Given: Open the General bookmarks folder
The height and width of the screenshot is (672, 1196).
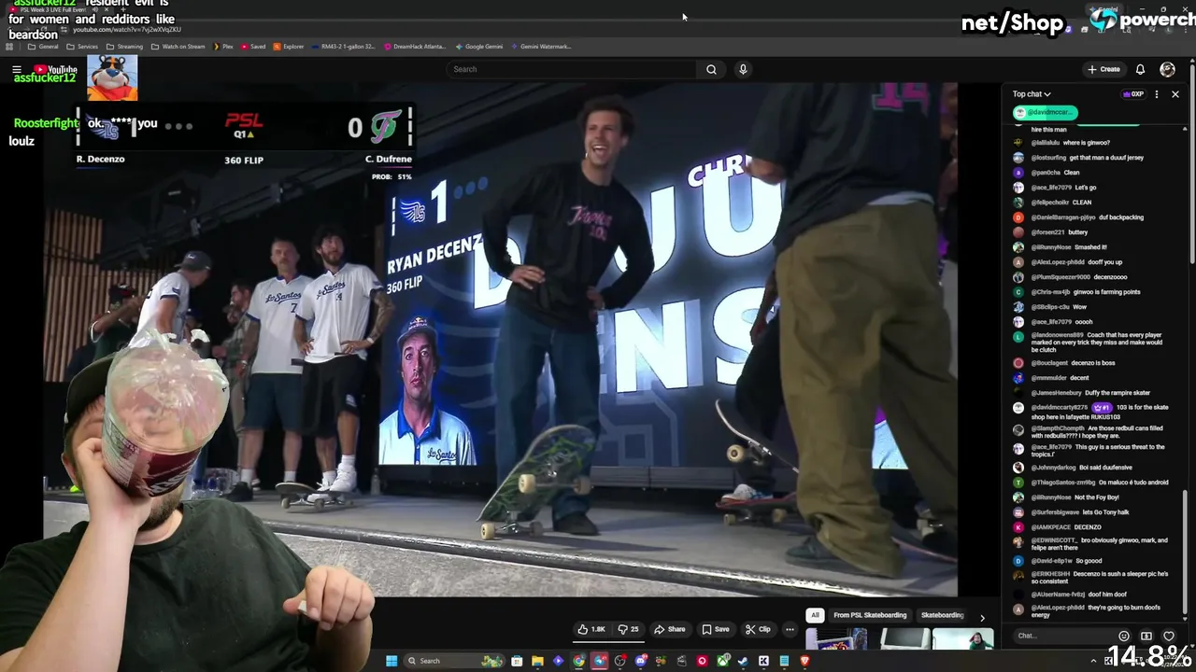Looking at the screenshot, I should pyautogui.click(x=43, y=47).
